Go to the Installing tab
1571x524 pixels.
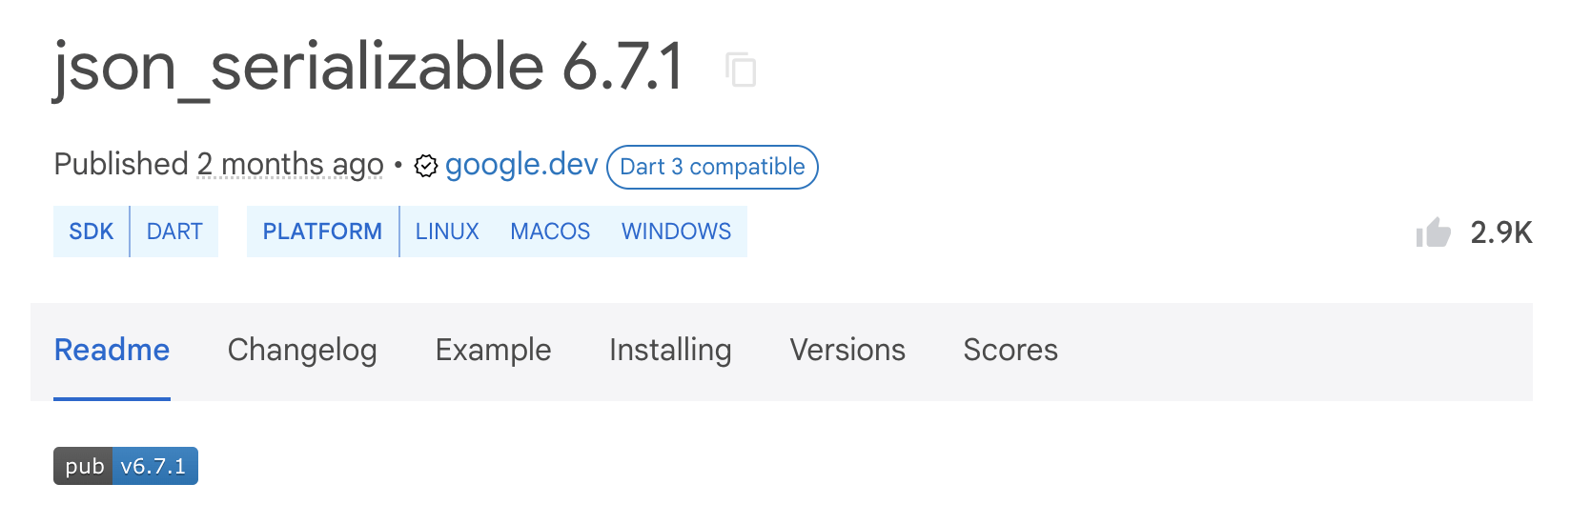pos(670,350)
